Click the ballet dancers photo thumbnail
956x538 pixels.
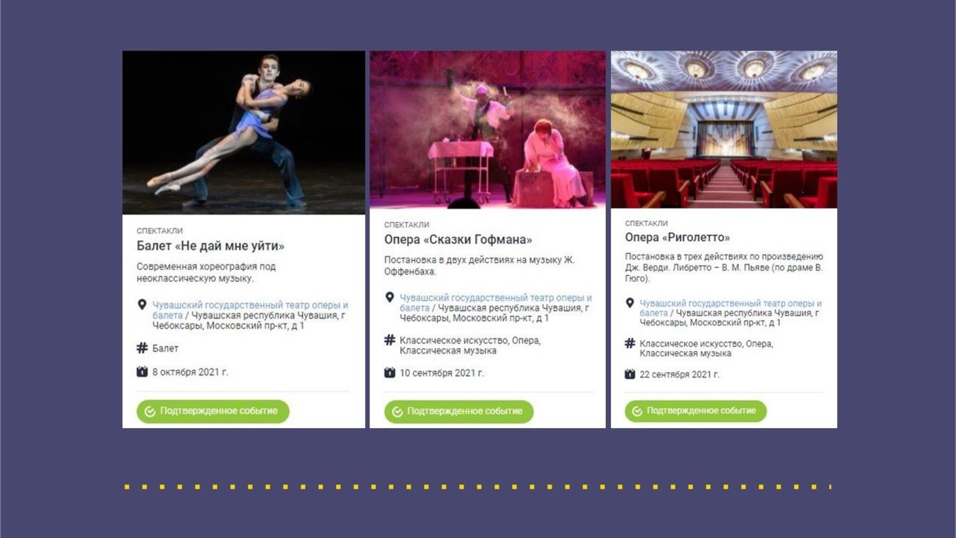coord(244,132)
